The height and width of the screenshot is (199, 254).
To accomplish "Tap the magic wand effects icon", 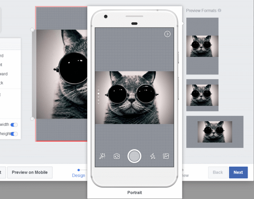I will 102,156.
